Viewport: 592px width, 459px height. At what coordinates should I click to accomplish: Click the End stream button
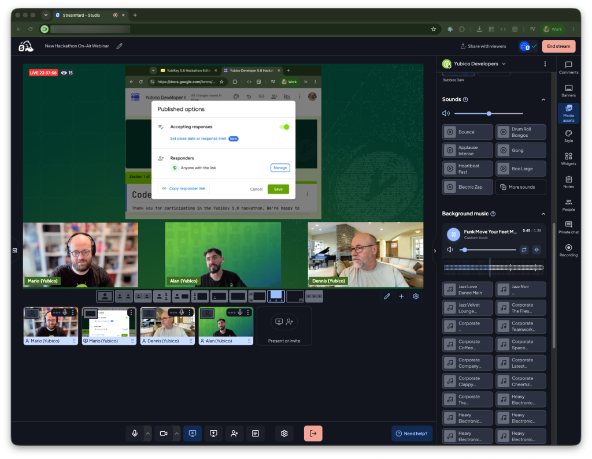[x=559, y=46]
